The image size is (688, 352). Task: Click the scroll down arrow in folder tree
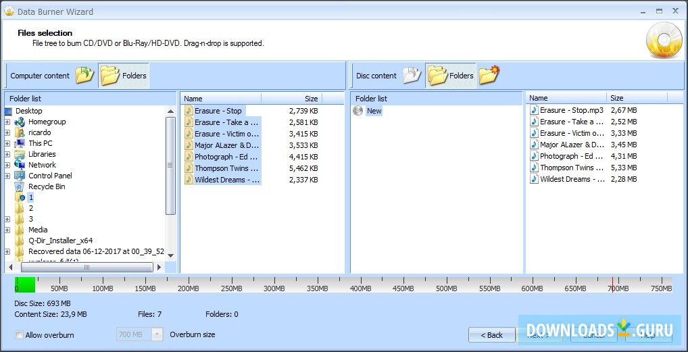(171, 255)
